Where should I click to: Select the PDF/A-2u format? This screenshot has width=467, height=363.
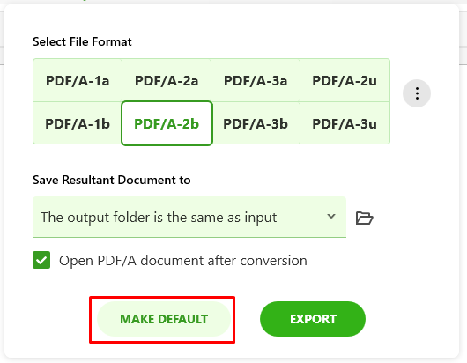345,80
